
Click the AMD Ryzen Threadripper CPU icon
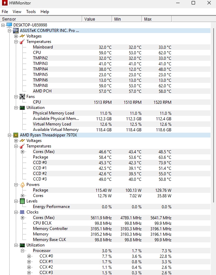point(15,135)
